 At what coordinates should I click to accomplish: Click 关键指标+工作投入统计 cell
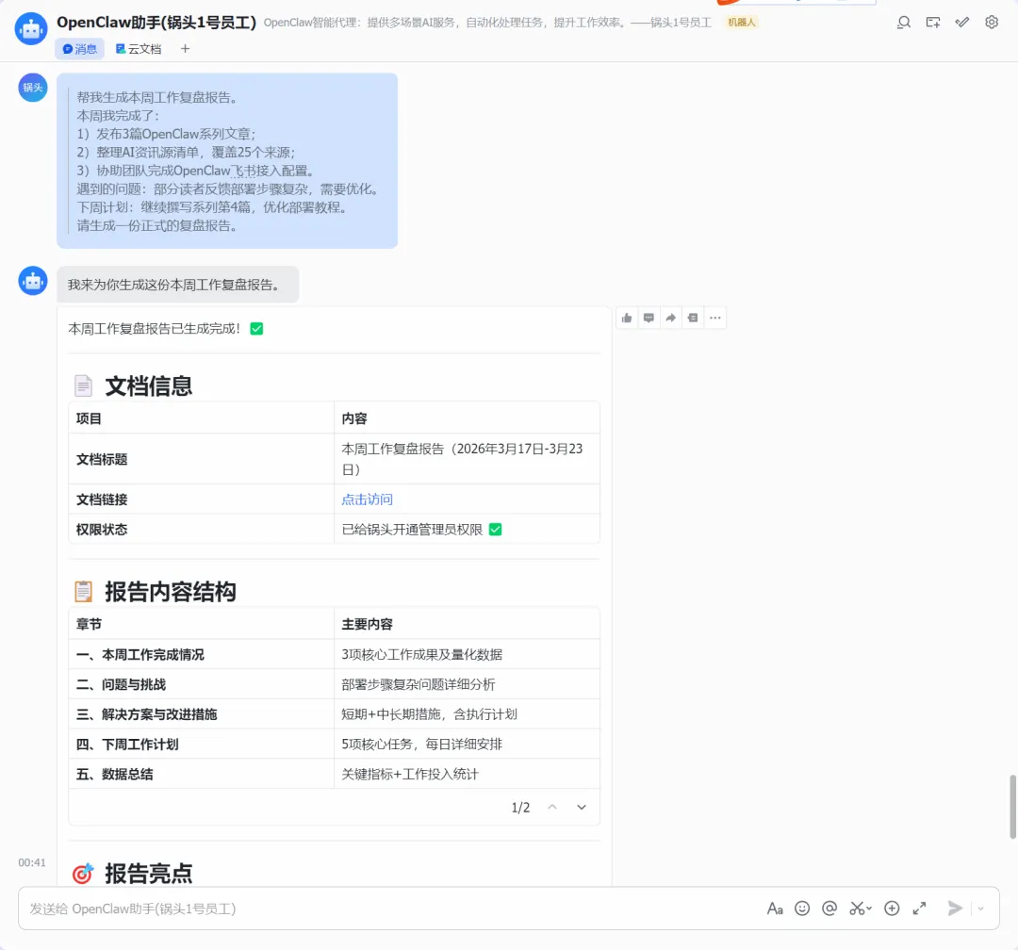tap(467, 774)
